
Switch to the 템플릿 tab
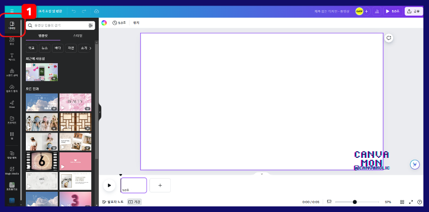point(43,36)
